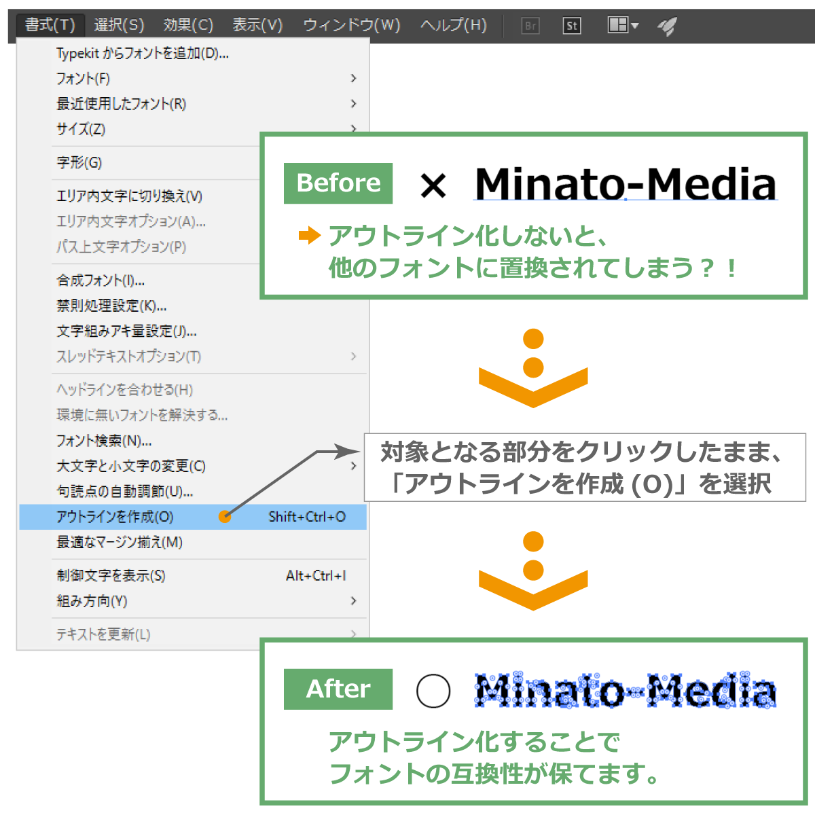The image size is (815, 815).
Task: Open the 書式(T) menu in the menu bar
Action: pyautogui.click(x=50, y=26)
